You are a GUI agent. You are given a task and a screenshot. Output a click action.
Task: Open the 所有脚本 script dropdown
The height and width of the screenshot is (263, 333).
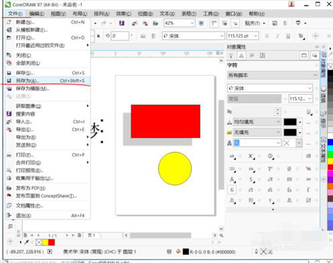273,75
